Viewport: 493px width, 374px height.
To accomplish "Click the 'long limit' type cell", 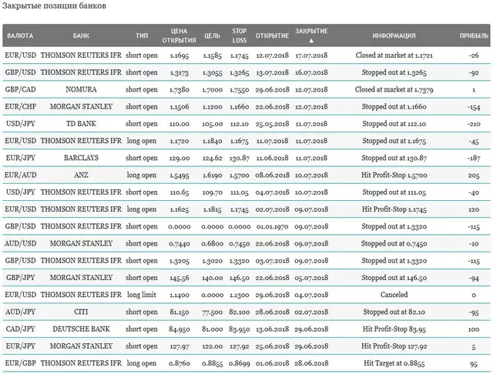I will pos(142,295).
